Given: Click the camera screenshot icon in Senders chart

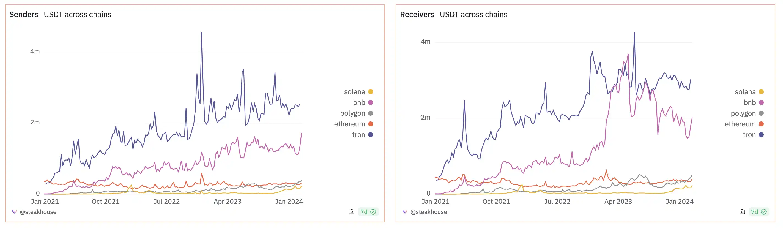Looking at the screenshot, I should click(351, 212).
